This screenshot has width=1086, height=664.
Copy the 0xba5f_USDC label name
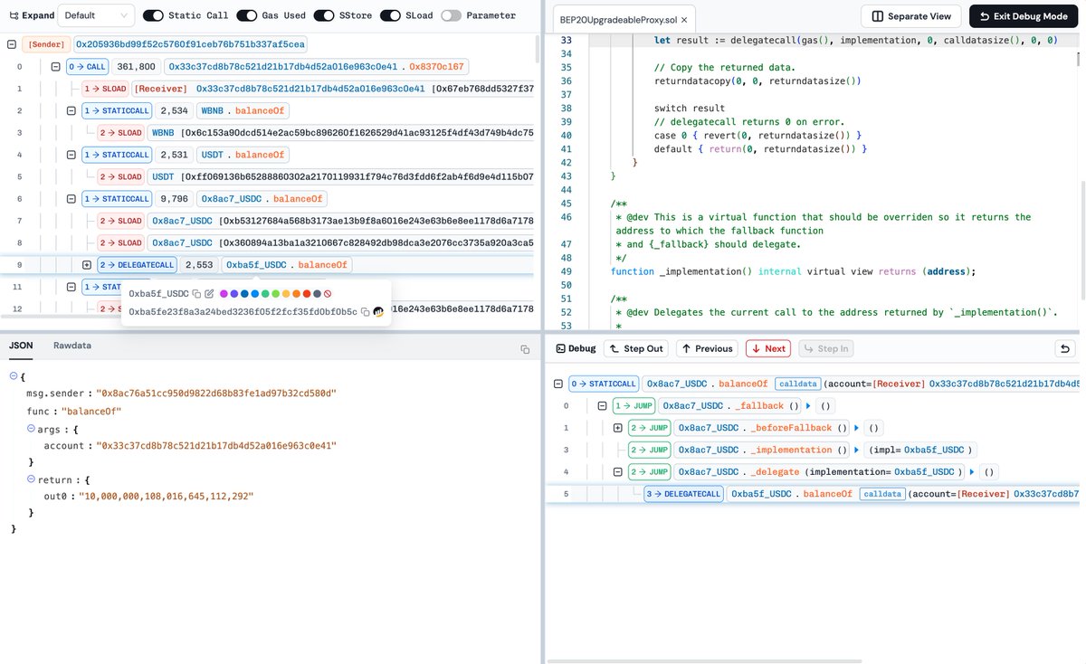[x=196, y=294]
